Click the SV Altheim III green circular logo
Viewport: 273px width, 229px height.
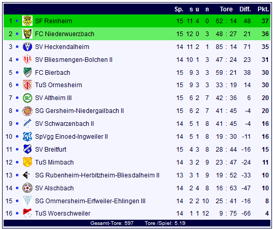coord(27,98)
